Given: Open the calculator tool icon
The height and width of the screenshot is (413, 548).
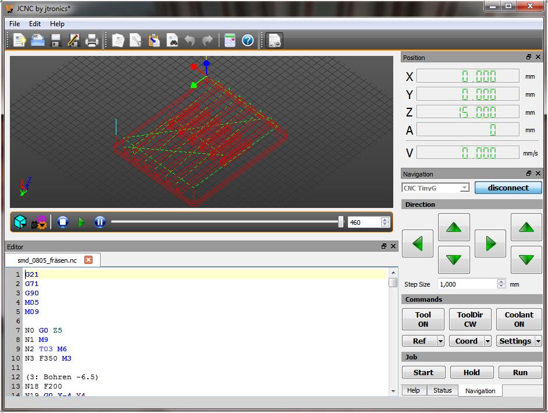Looking at the screenshot, I should tap(230, 40).
